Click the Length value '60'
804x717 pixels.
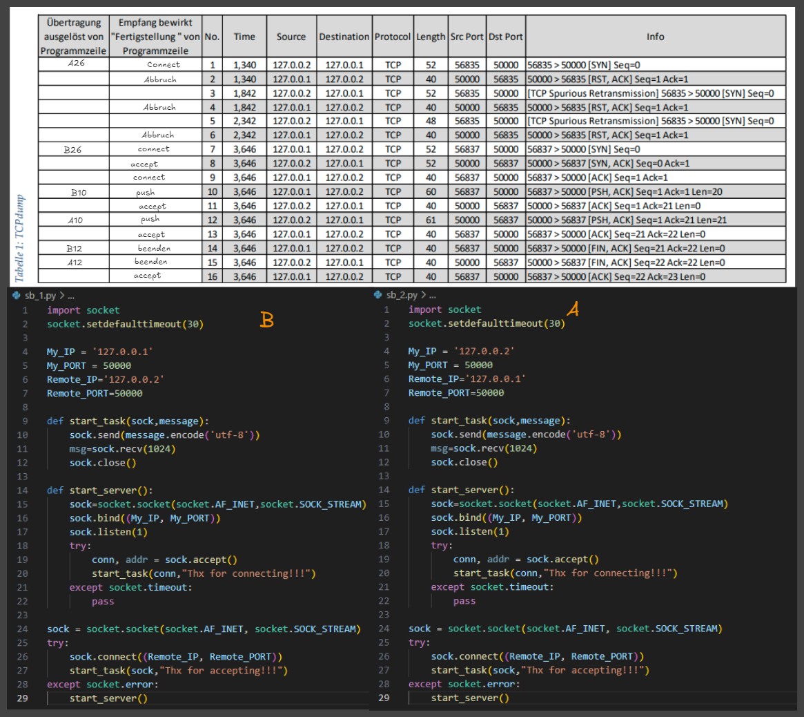coord(431,191)
